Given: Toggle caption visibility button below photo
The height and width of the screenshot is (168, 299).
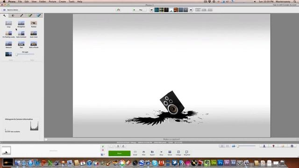Looking at the screenshot, I should (x=46, y=140).
